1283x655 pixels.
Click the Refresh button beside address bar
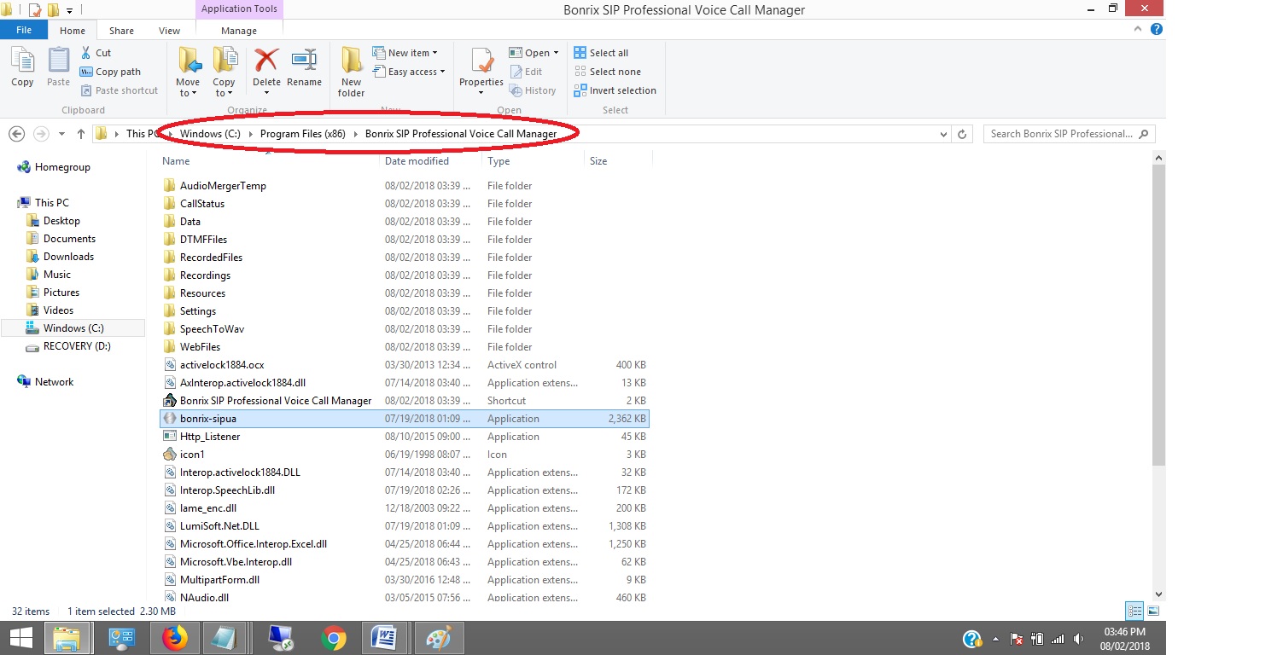click(x=962, y=134)
